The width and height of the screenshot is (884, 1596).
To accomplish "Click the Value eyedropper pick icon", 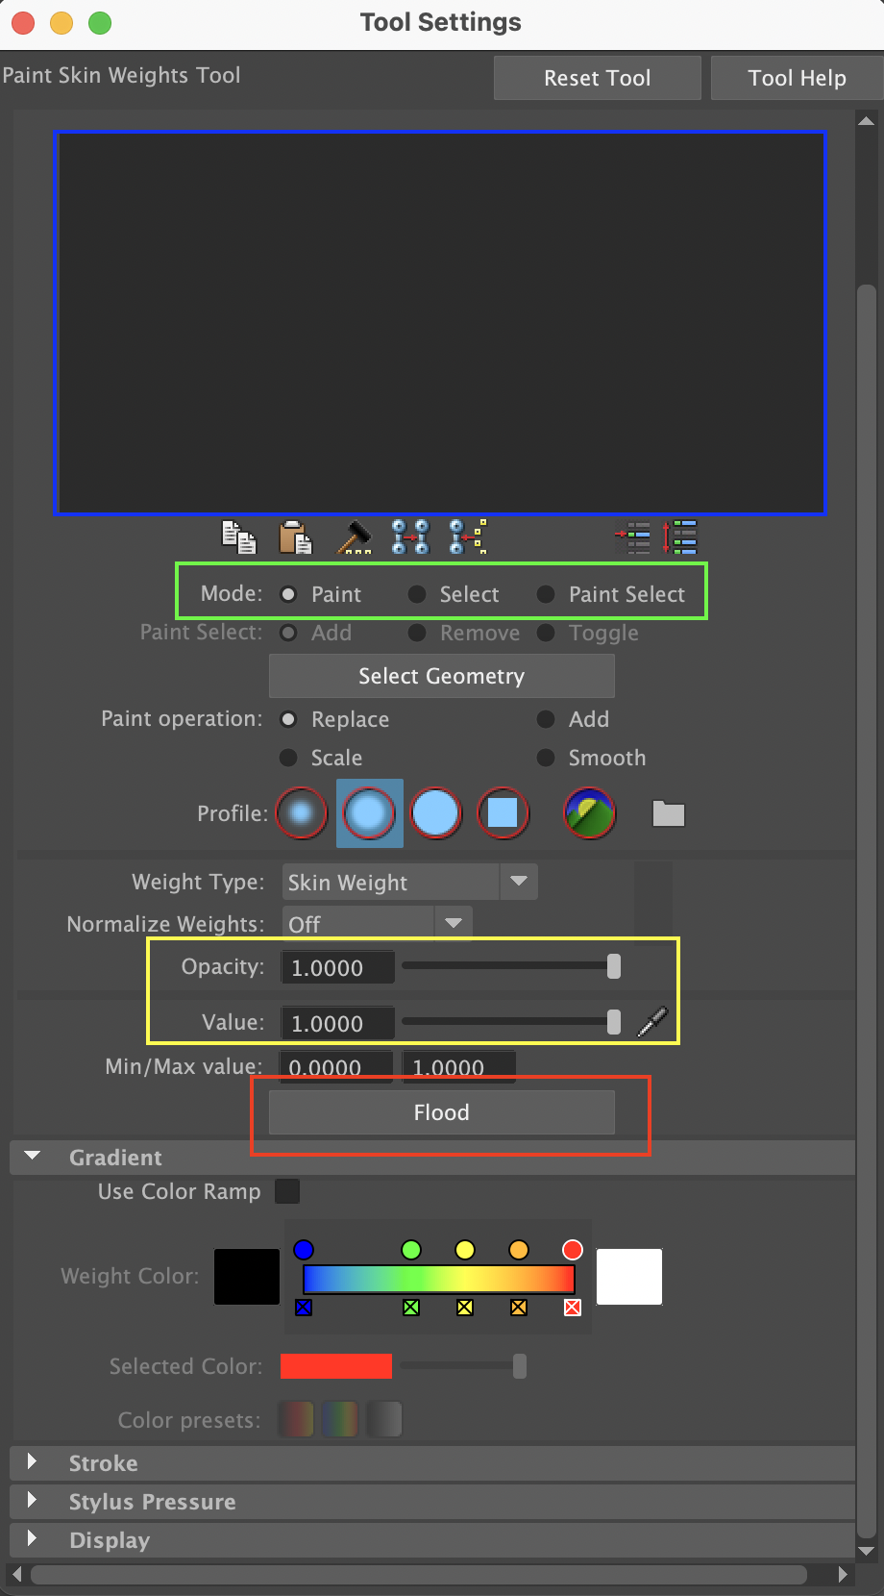I will click(x=652, y=1022).
